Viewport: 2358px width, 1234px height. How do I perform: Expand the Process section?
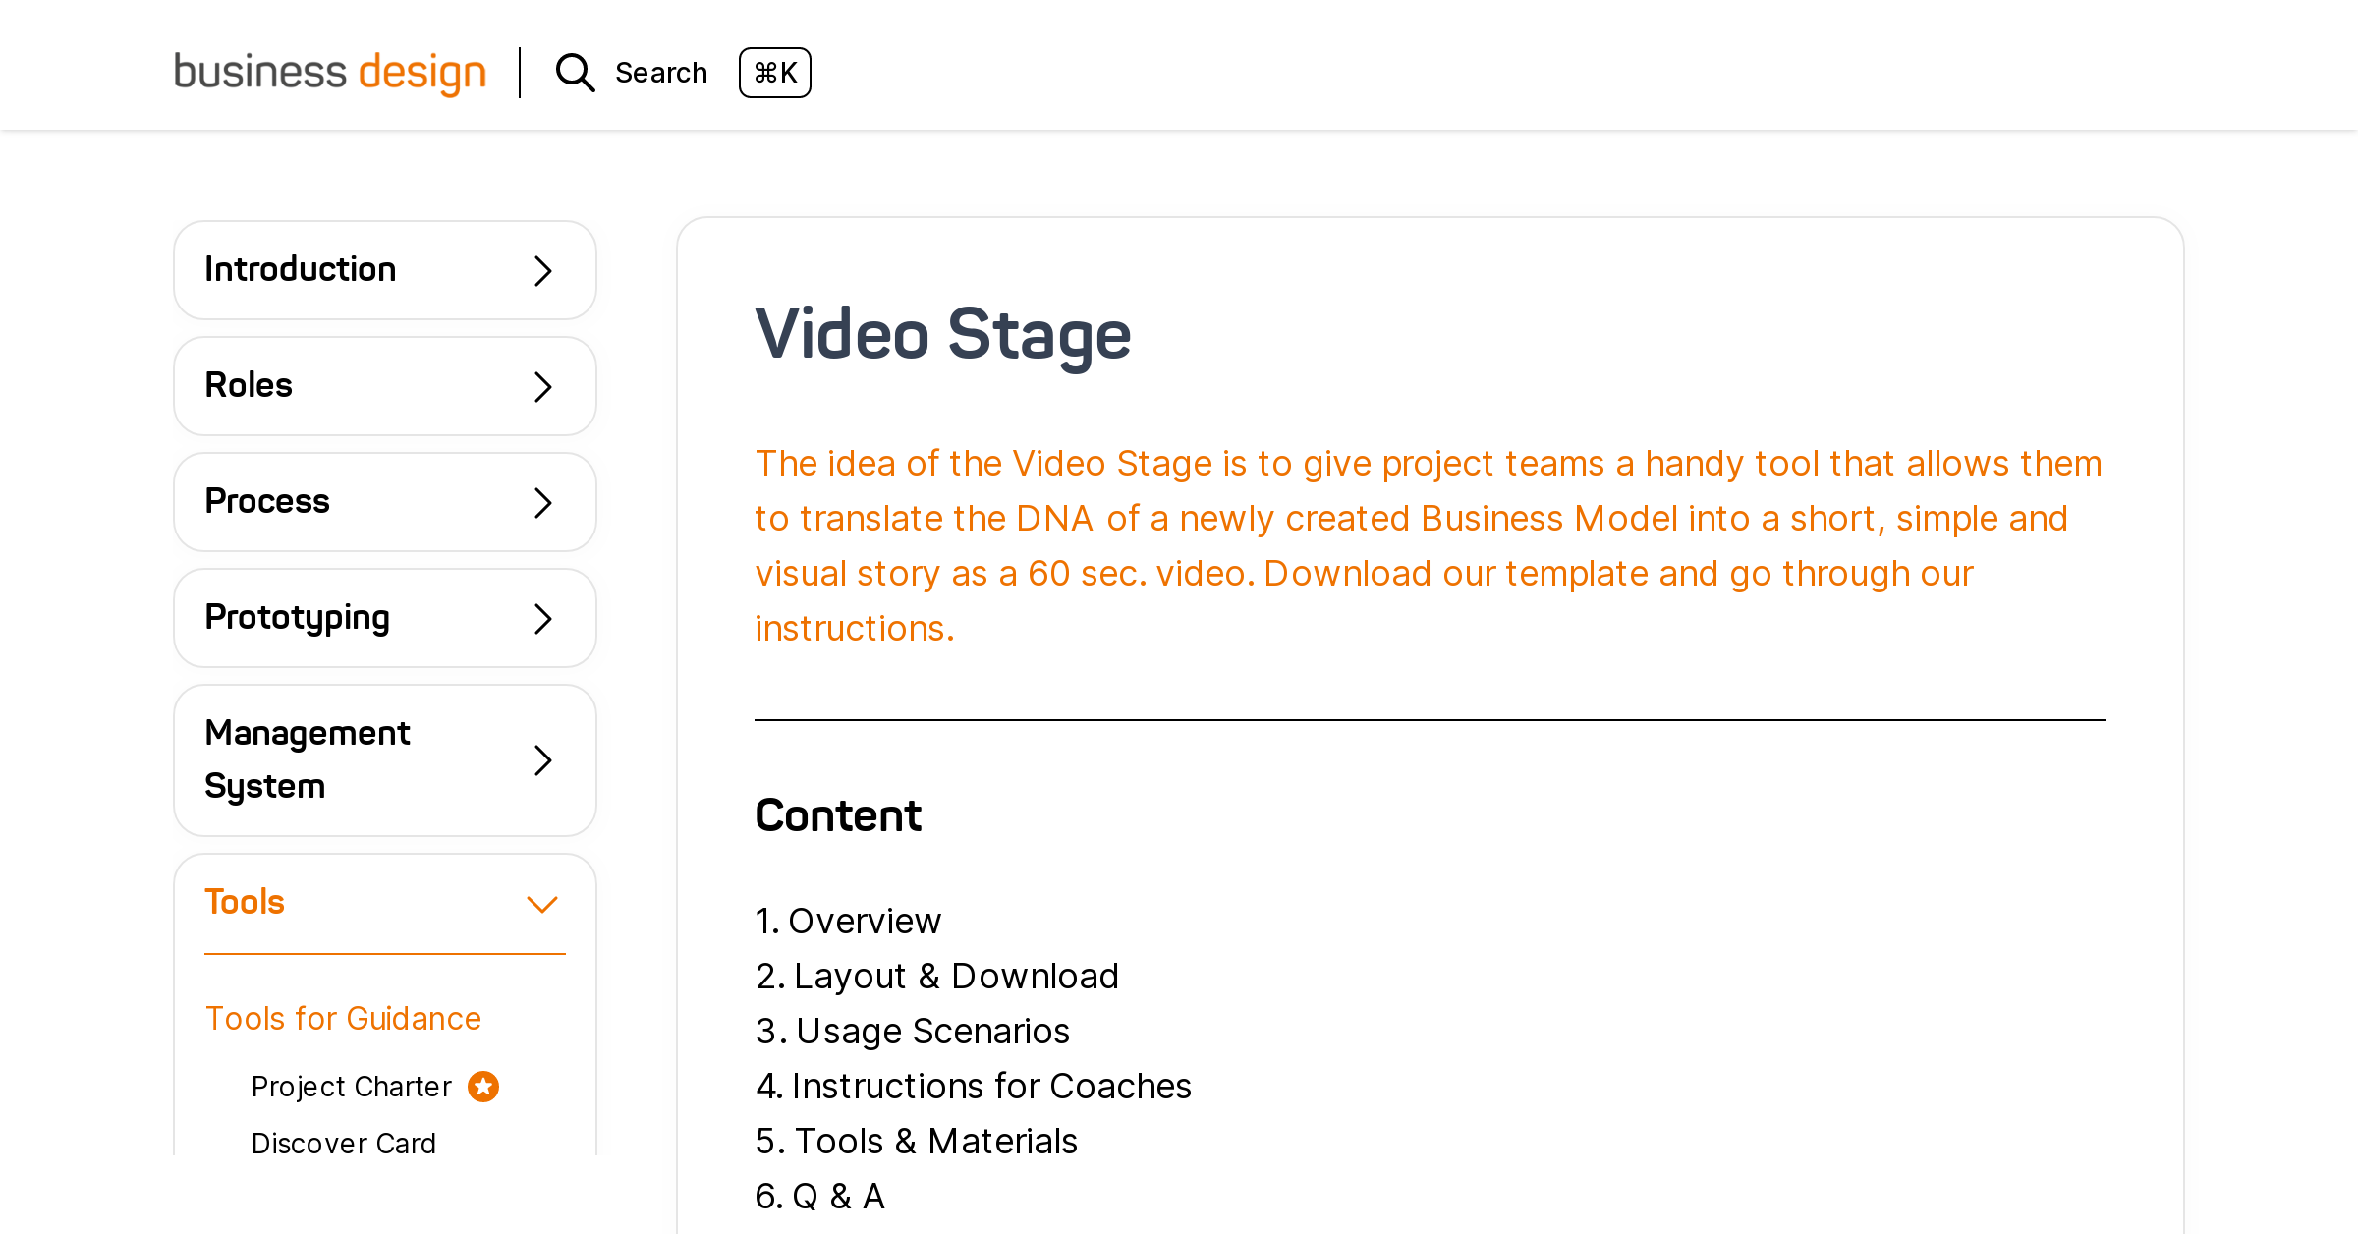coord(384,501)
